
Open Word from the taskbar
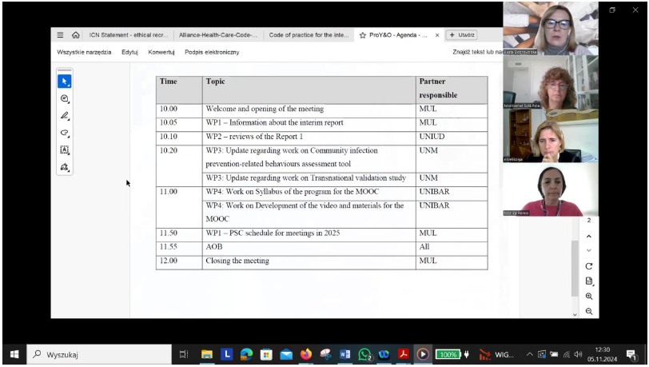(x=344, y=354)
